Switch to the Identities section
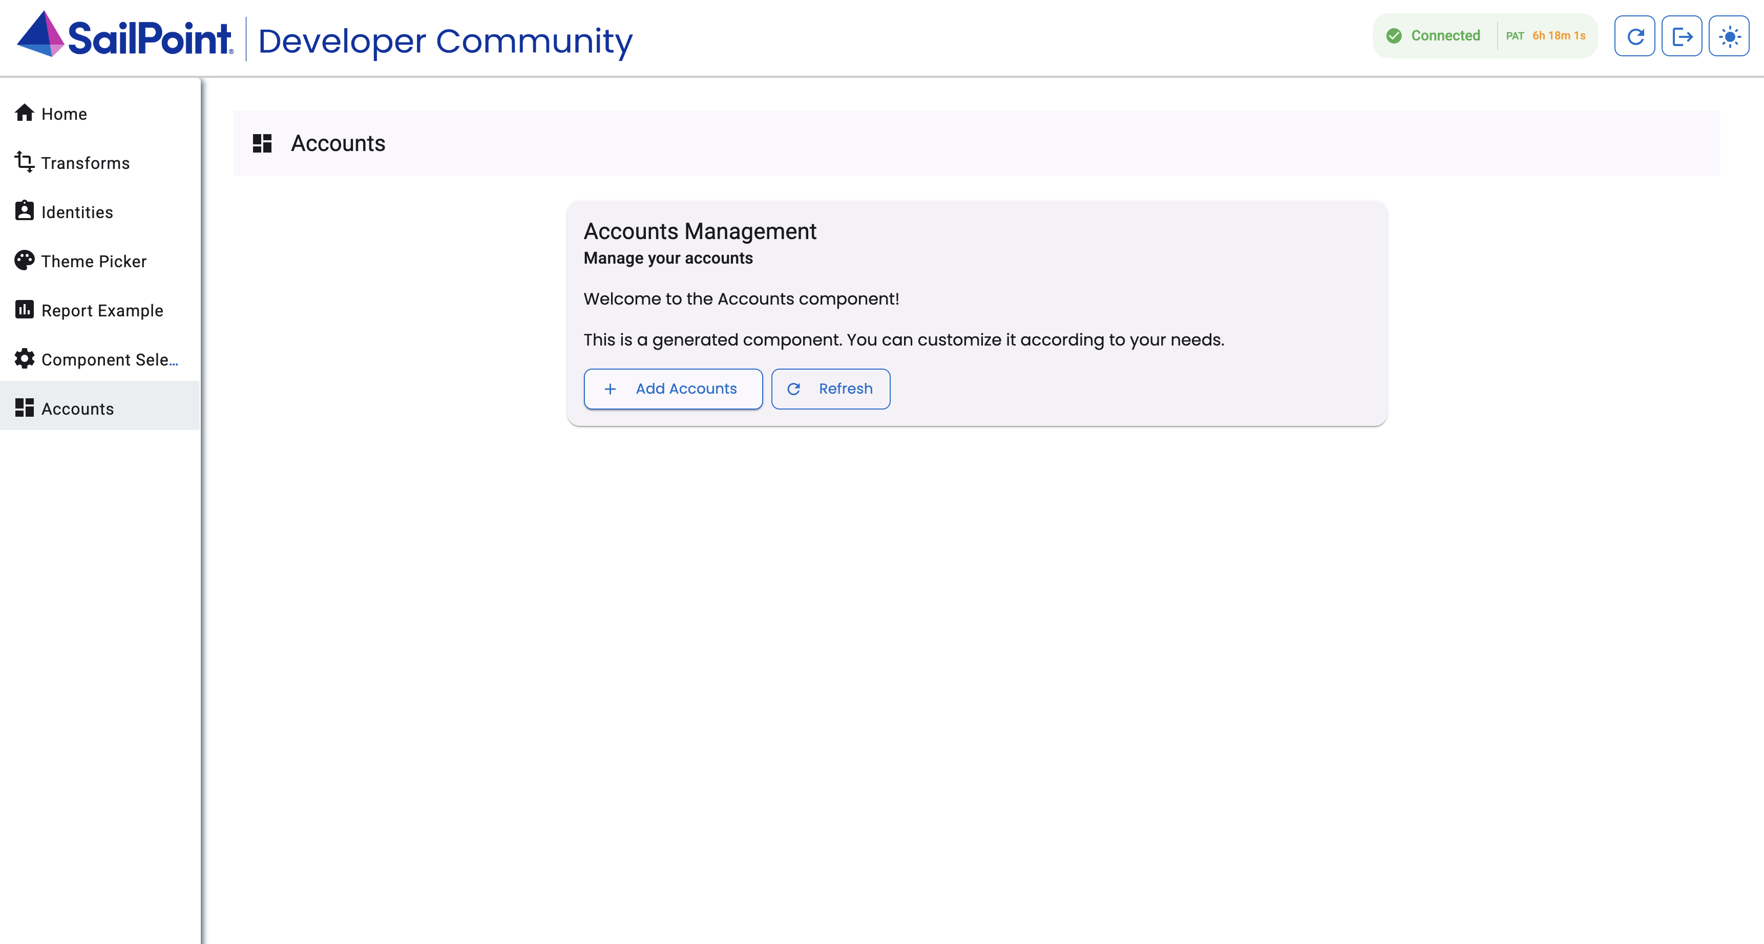The image size is (1764, 944). point(77,211)
